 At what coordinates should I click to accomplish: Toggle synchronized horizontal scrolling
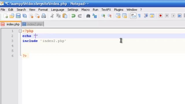tap(125, 16)
